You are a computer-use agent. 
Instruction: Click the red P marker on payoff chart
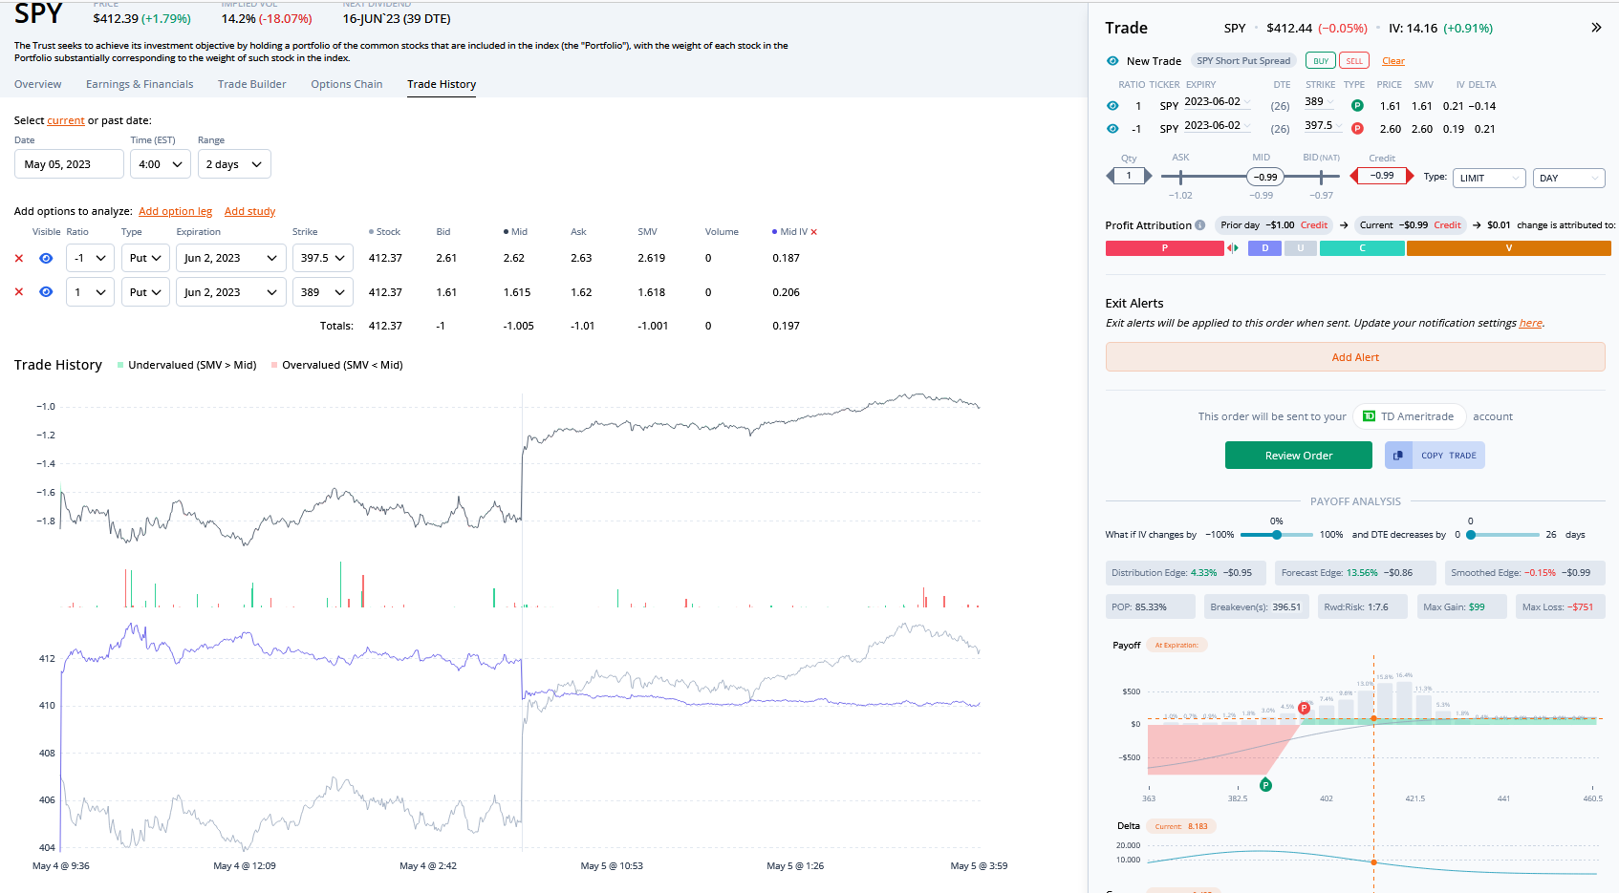[x=1304, y=708]
